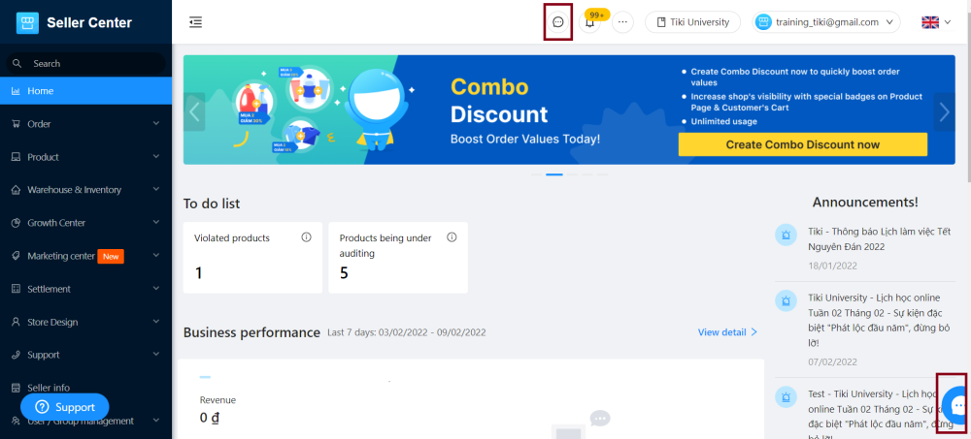
Task: Click the search magnifier icon
Action: (17, 63)
